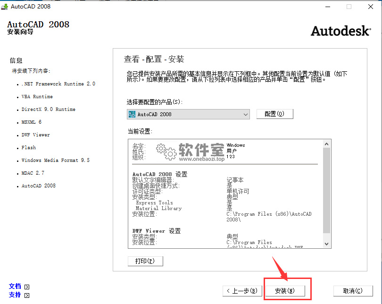The width and height of the screenshot is (382, 304).
Task: Click the 'DWF Viewer 设置' heading in settings
Action: point(157,231)
